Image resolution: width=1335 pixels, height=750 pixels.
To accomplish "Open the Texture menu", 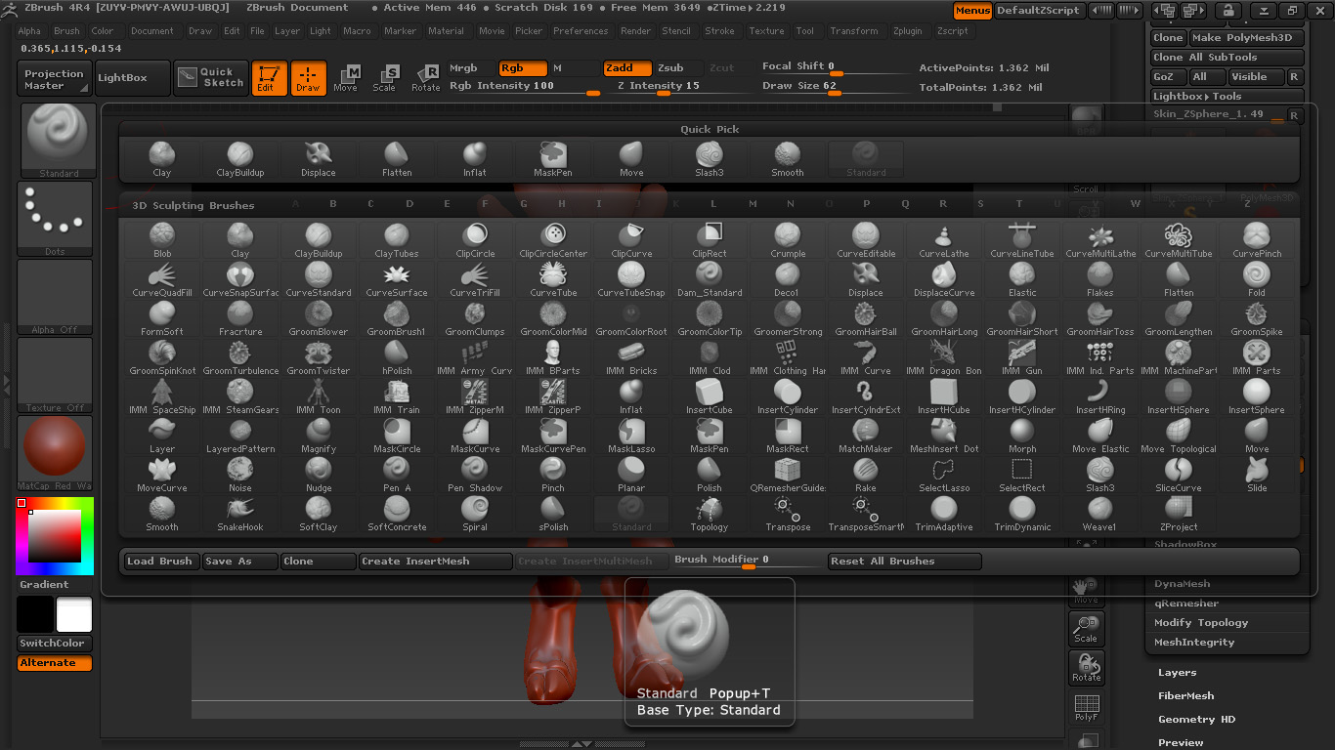I will (x=767, y=31).
